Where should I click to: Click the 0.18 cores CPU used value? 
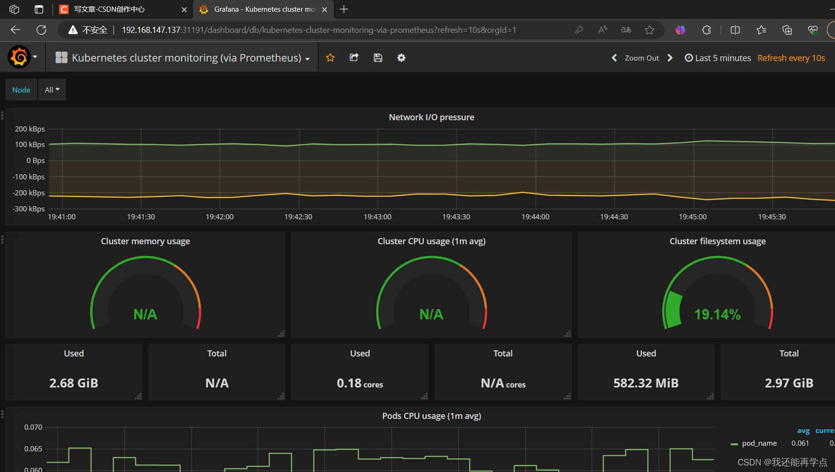(x=360, y=383)
